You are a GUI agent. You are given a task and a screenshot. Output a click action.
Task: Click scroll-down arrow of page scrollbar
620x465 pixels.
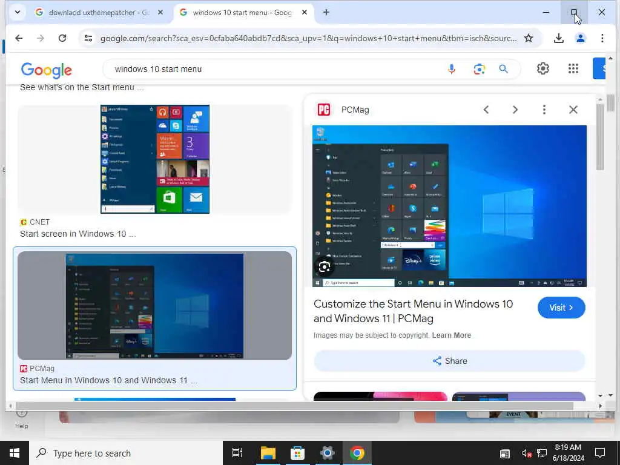tap(610, 395)
